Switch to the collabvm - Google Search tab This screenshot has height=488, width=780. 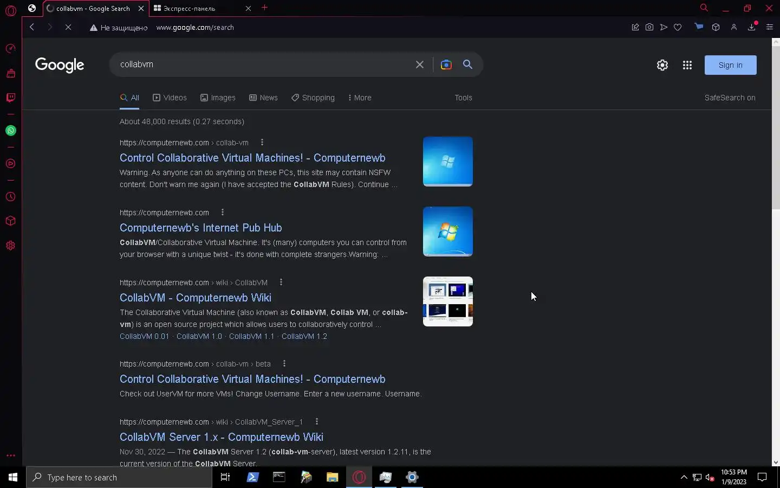click(x=92, y=8)
